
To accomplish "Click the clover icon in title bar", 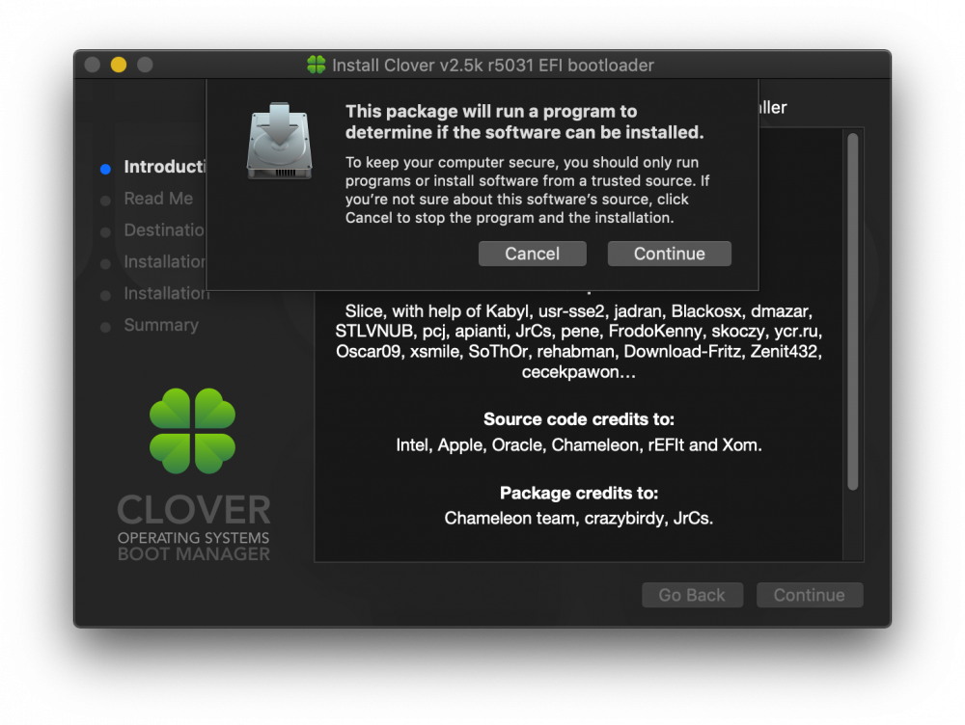I will [316, 65].
